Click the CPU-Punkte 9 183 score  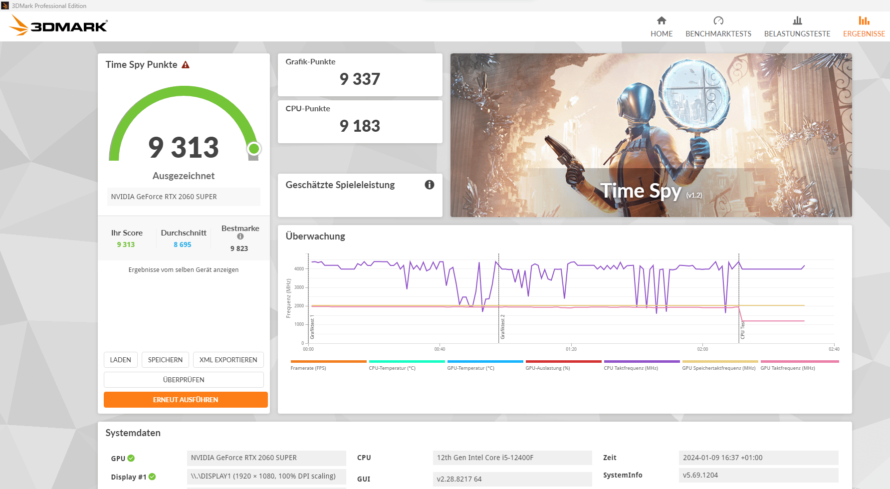click(x=360, y=126)
